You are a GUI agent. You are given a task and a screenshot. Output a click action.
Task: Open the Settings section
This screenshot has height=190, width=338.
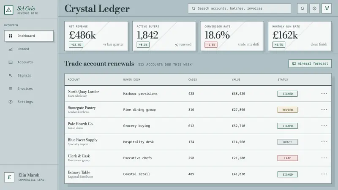(x=29, y=102)
